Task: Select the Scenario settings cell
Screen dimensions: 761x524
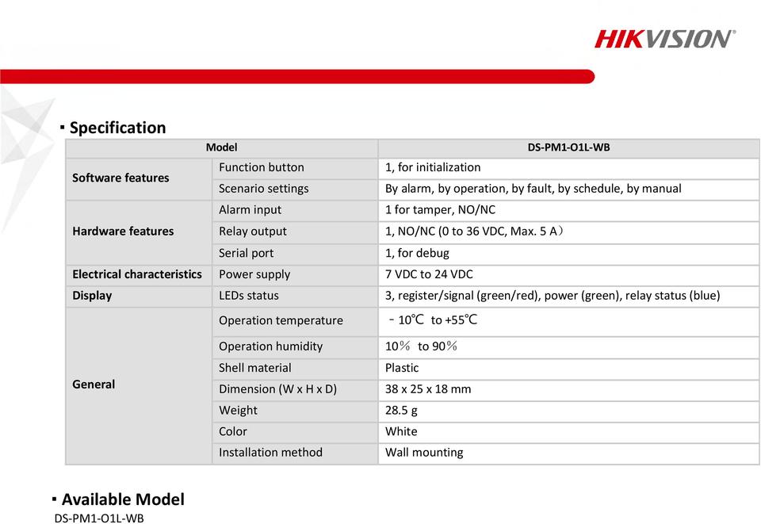Action: pos(295,189)
